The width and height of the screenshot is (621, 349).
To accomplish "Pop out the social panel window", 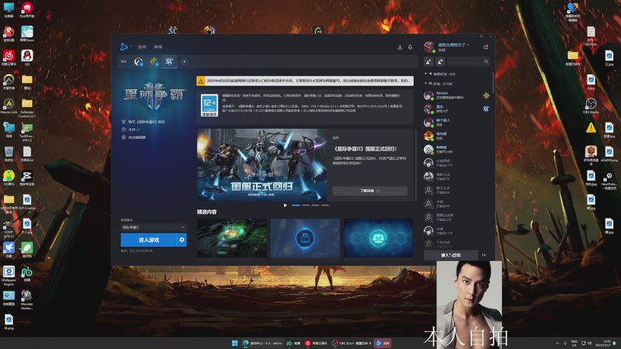I will pos(486,47).
